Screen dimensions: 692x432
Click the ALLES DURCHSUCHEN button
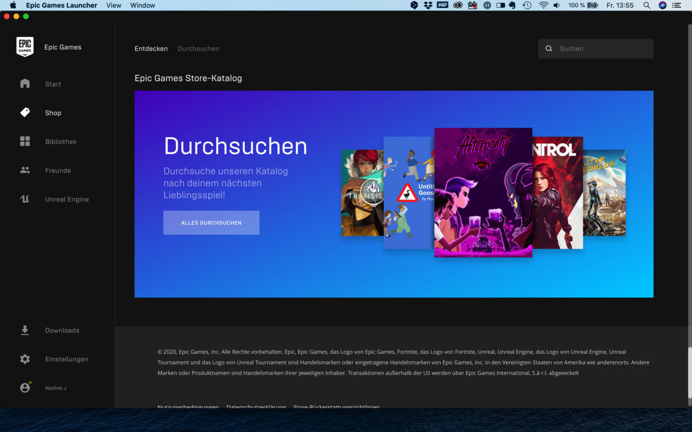[x=211, y=222]
